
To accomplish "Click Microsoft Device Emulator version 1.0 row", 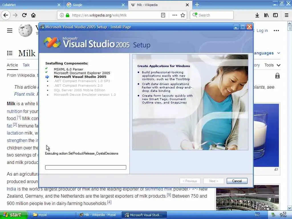I will coord(85,95).
